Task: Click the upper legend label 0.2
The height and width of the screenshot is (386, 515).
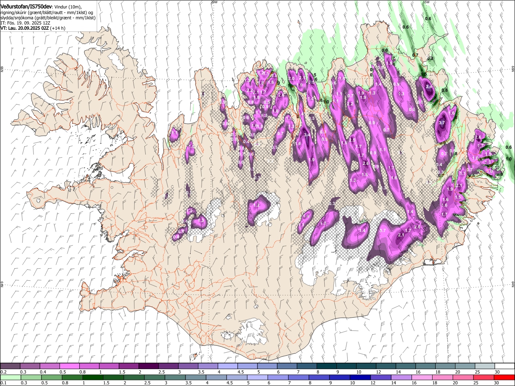Action: pyautogui.click(x=3, y=372)
